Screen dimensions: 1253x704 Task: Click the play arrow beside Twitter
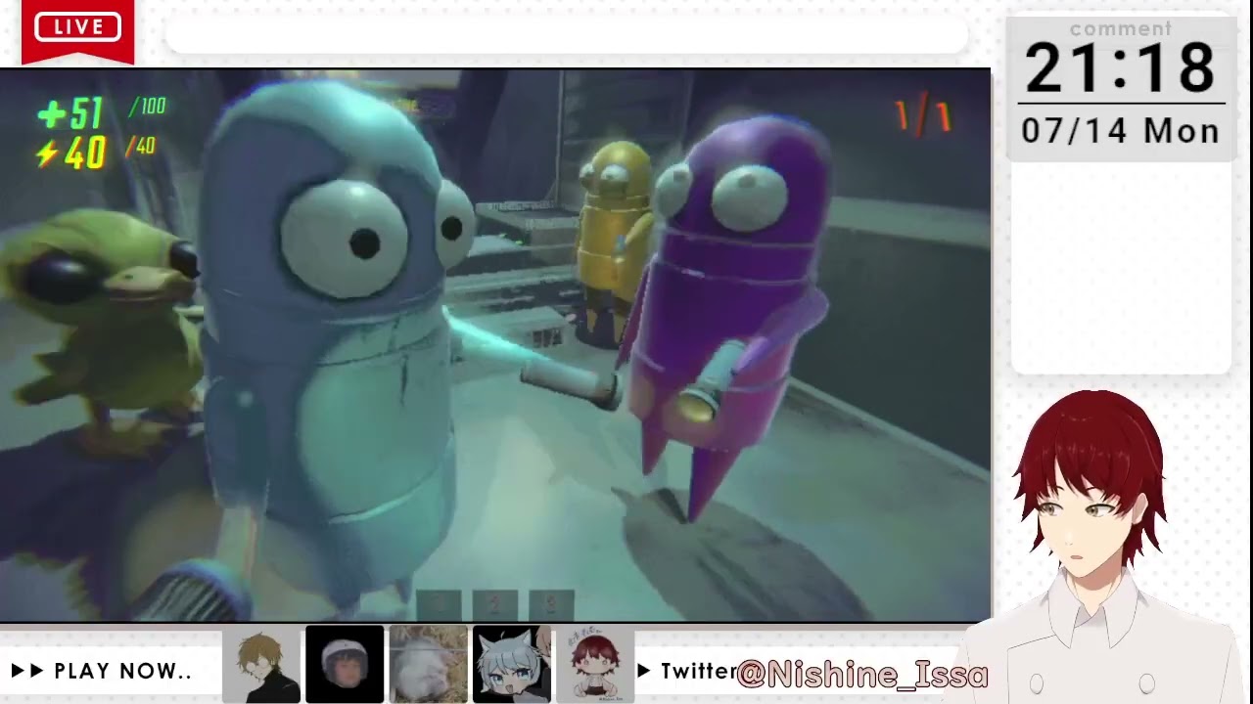[x=644, y=671]
